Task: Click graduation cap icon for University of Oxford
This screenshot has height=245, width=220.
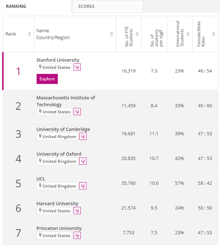Action: pos(83,161)
